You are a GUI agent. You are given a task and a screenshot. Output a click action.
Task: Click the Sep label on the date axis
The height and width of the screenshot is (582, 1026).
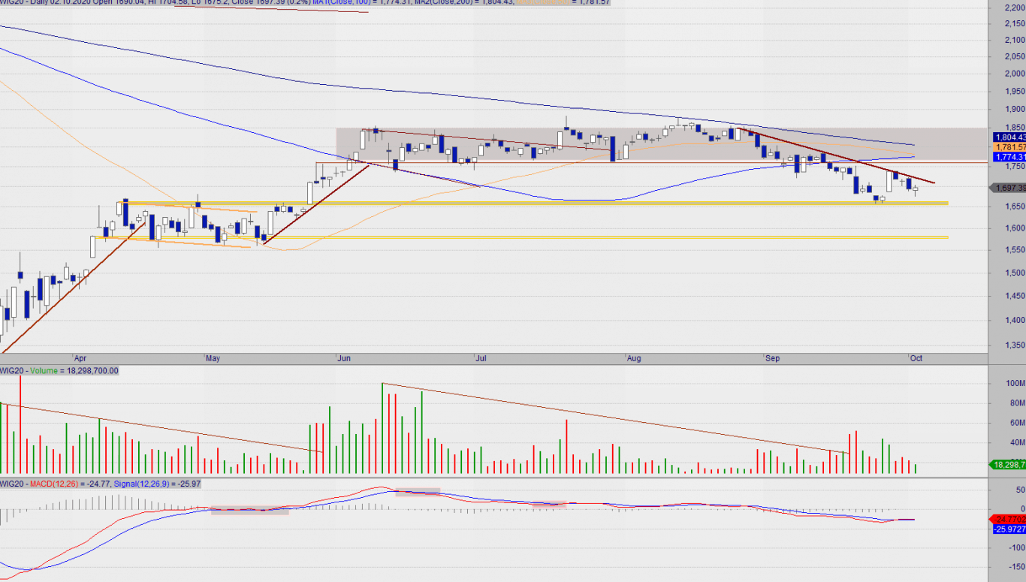click(x=773, y=358)
